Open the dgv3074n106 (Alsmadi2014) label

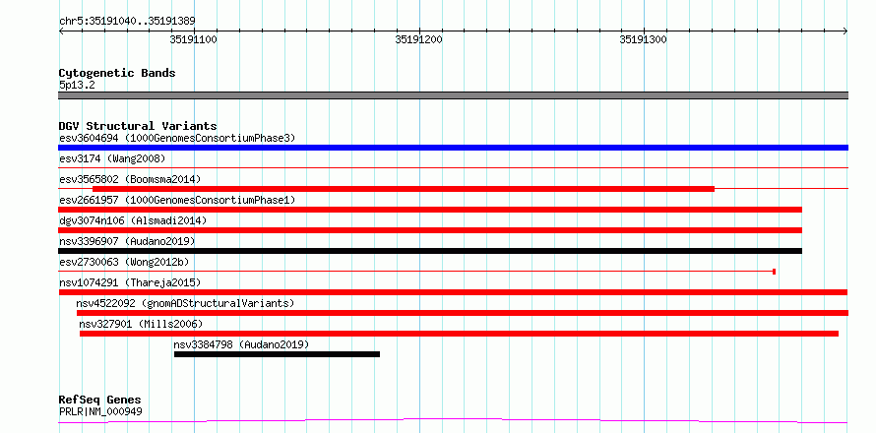click(133, 220)
